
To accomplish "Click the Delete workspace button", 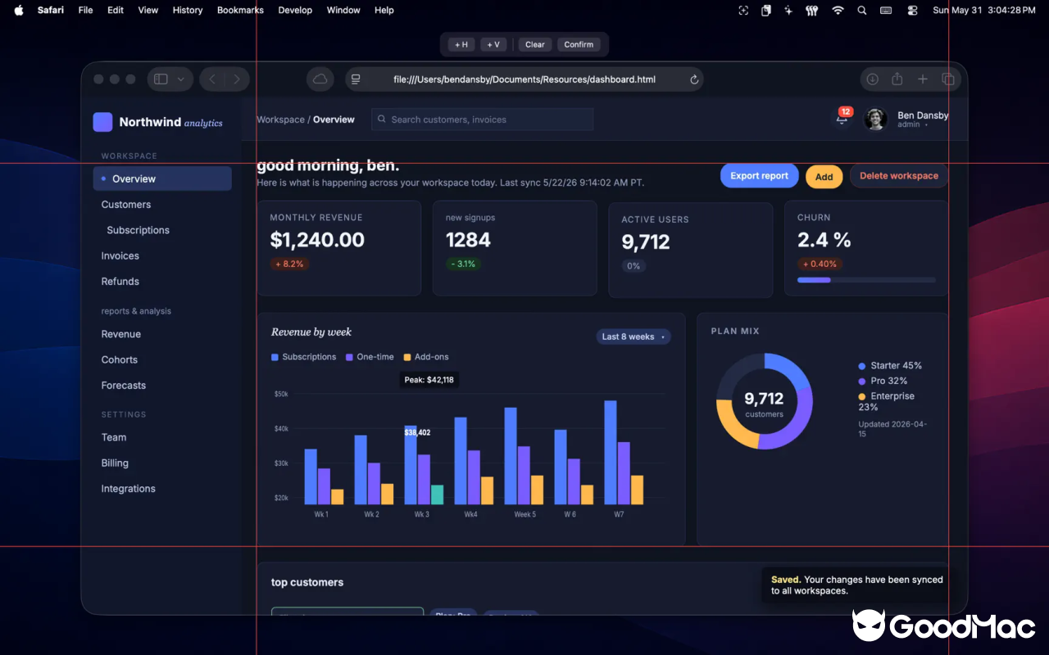I will pyautogui.click(x=899, y=176).
